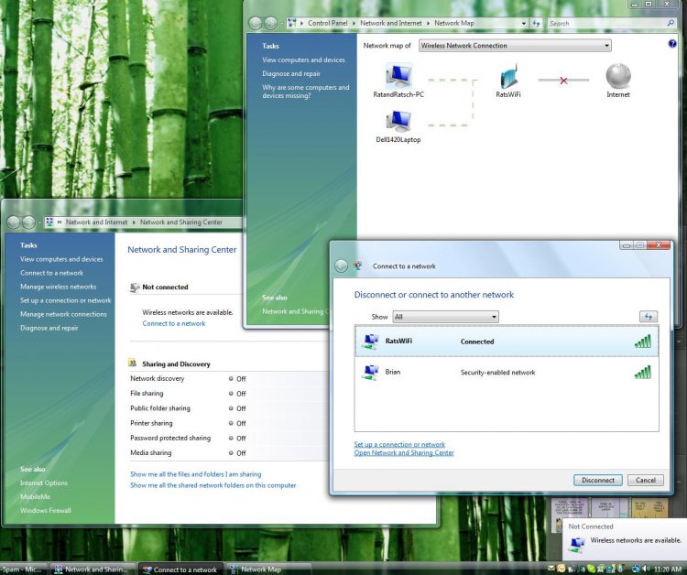Switch to Connect to a network taskbar button
Viewport: 687px width, 575px height.
coord(181,570)
